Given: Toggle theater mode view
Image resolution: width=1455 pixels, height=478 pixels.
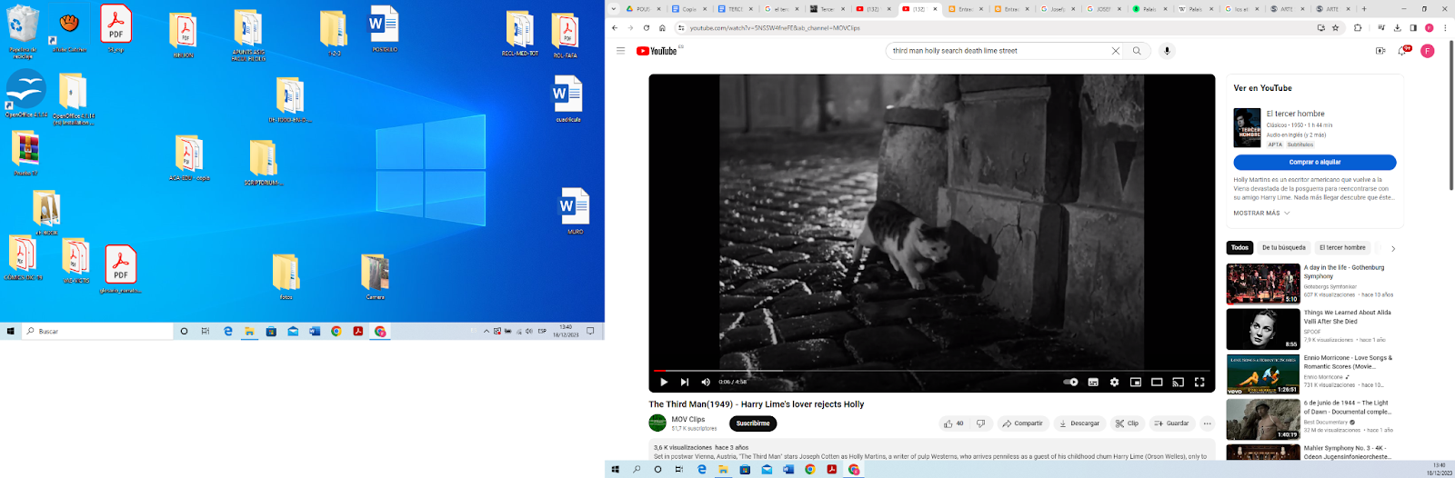Looking at the screenshot, I should tap(1157, 383).
